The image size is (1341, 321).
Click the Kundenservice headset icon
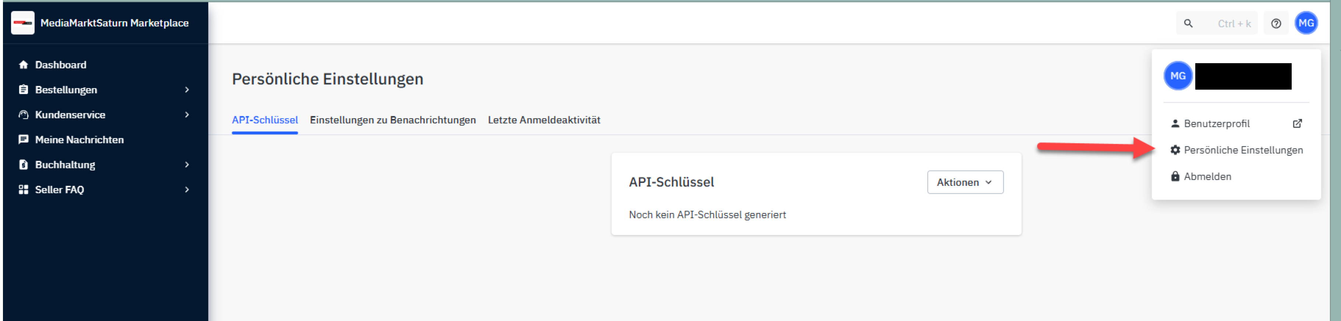coord(24,115)
